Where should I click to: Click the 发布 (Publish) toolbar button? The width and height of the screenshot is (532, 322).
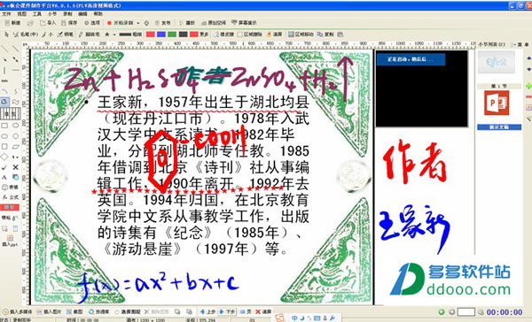(x=162, y=23)
